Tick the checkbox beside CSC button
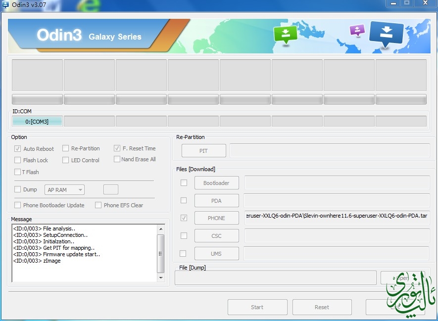Image resolution: width=438 pixels, height=321 pixels. (184, 236)
